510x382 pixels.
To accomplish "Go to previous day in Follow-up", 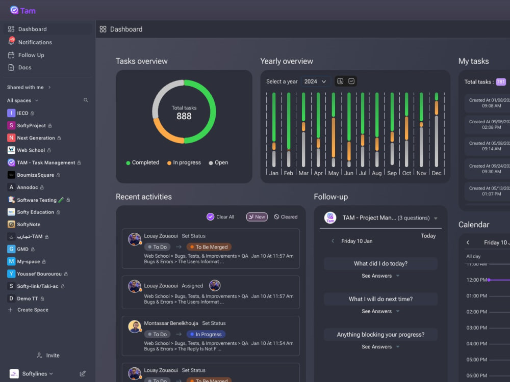I will (x=333, y=241).
